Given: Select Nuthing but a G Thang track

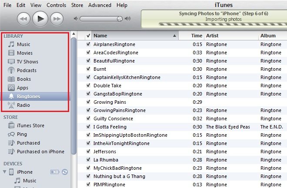Looking at the screenshot, I should pos(119,176).
